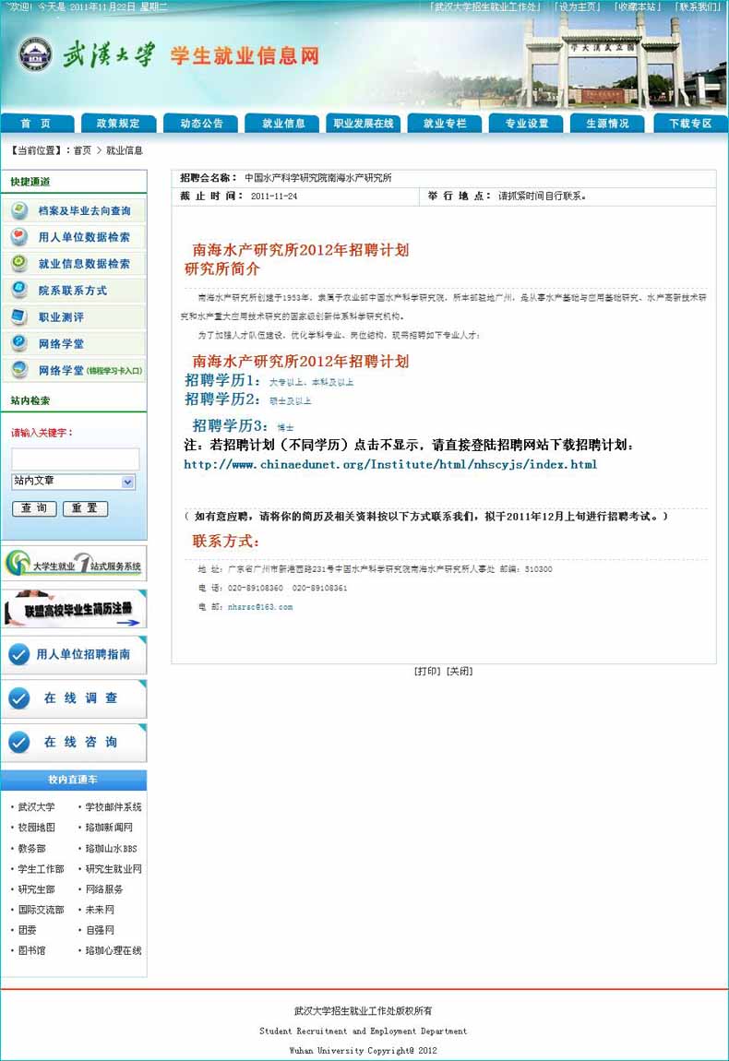Click the blue checkmark icon of 用人单位招聘指南
The width and height of the screenshot is (729, 1061).
pyautogui.click(x=19, y=654)
